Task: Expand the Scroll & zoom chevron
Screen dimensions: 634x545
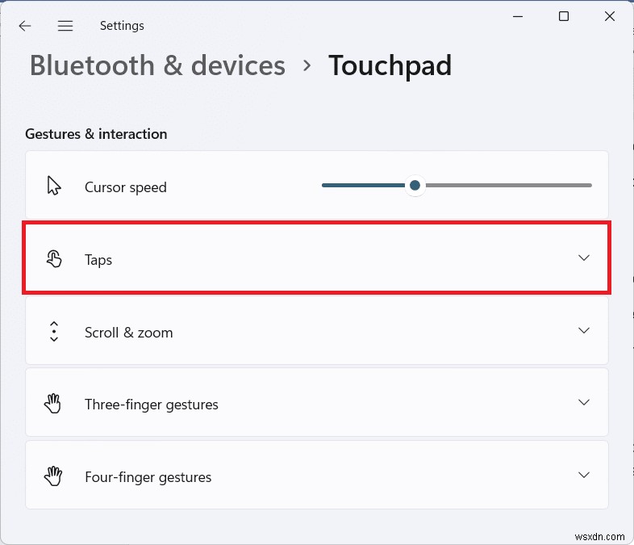Action: [584, 331]
